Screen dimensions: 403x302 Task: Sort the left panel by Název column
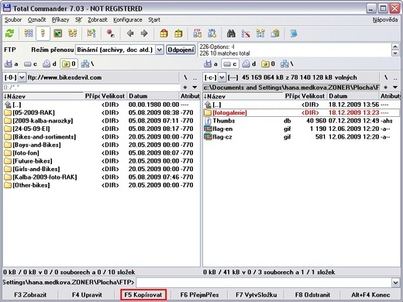tap(43, 96)
